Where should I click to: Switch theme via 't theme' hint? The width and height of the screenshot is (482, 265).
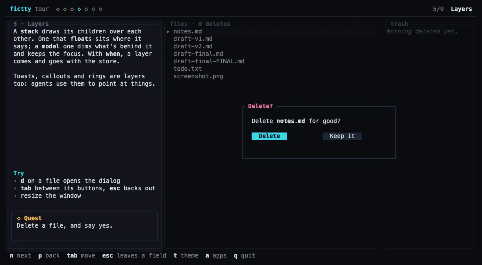[x=186, y=256]
